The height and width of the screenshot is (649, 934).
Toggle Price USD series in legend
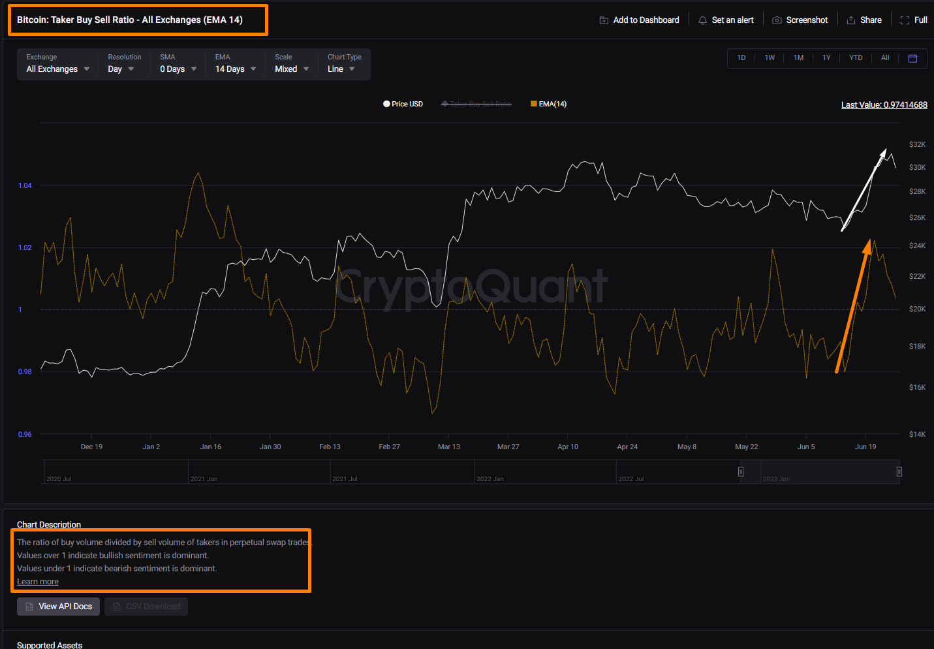point(403,104)
